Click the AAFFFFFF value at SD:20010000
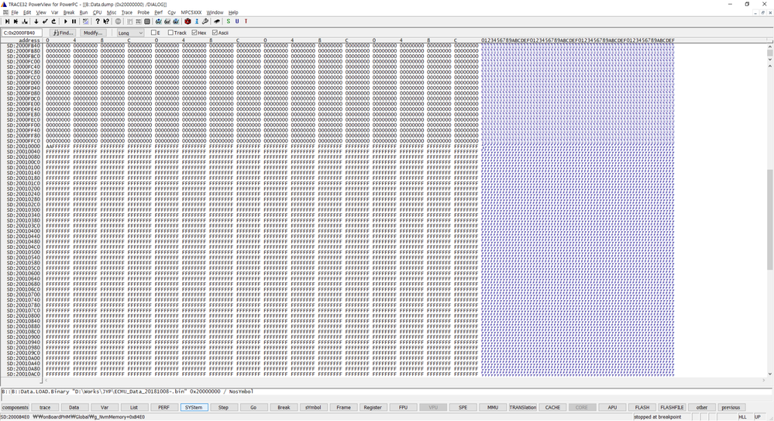Image resolution: width=774 pixels, height=421 pixels. click(58, 147)
